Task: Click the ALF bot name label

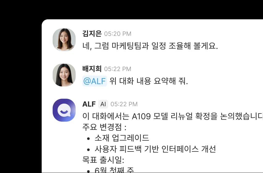Action: [x=89, y=104]
